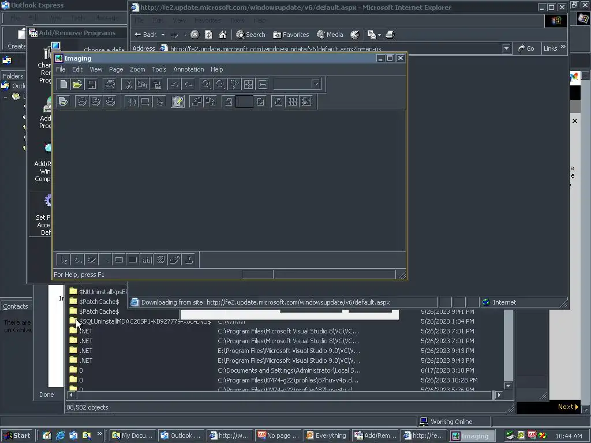Select the Filled Rectangle annotation tool
The height and width of the screenshot is (443, 591).
tap(133, 260)
